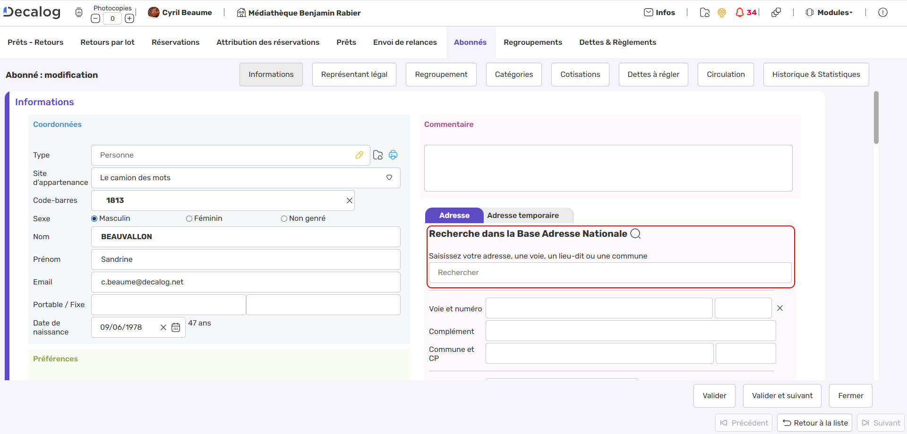Click the vertical scrollbar on the right
Image resolution: width=907 pixels, height=434 pixels.
(876, 118)
